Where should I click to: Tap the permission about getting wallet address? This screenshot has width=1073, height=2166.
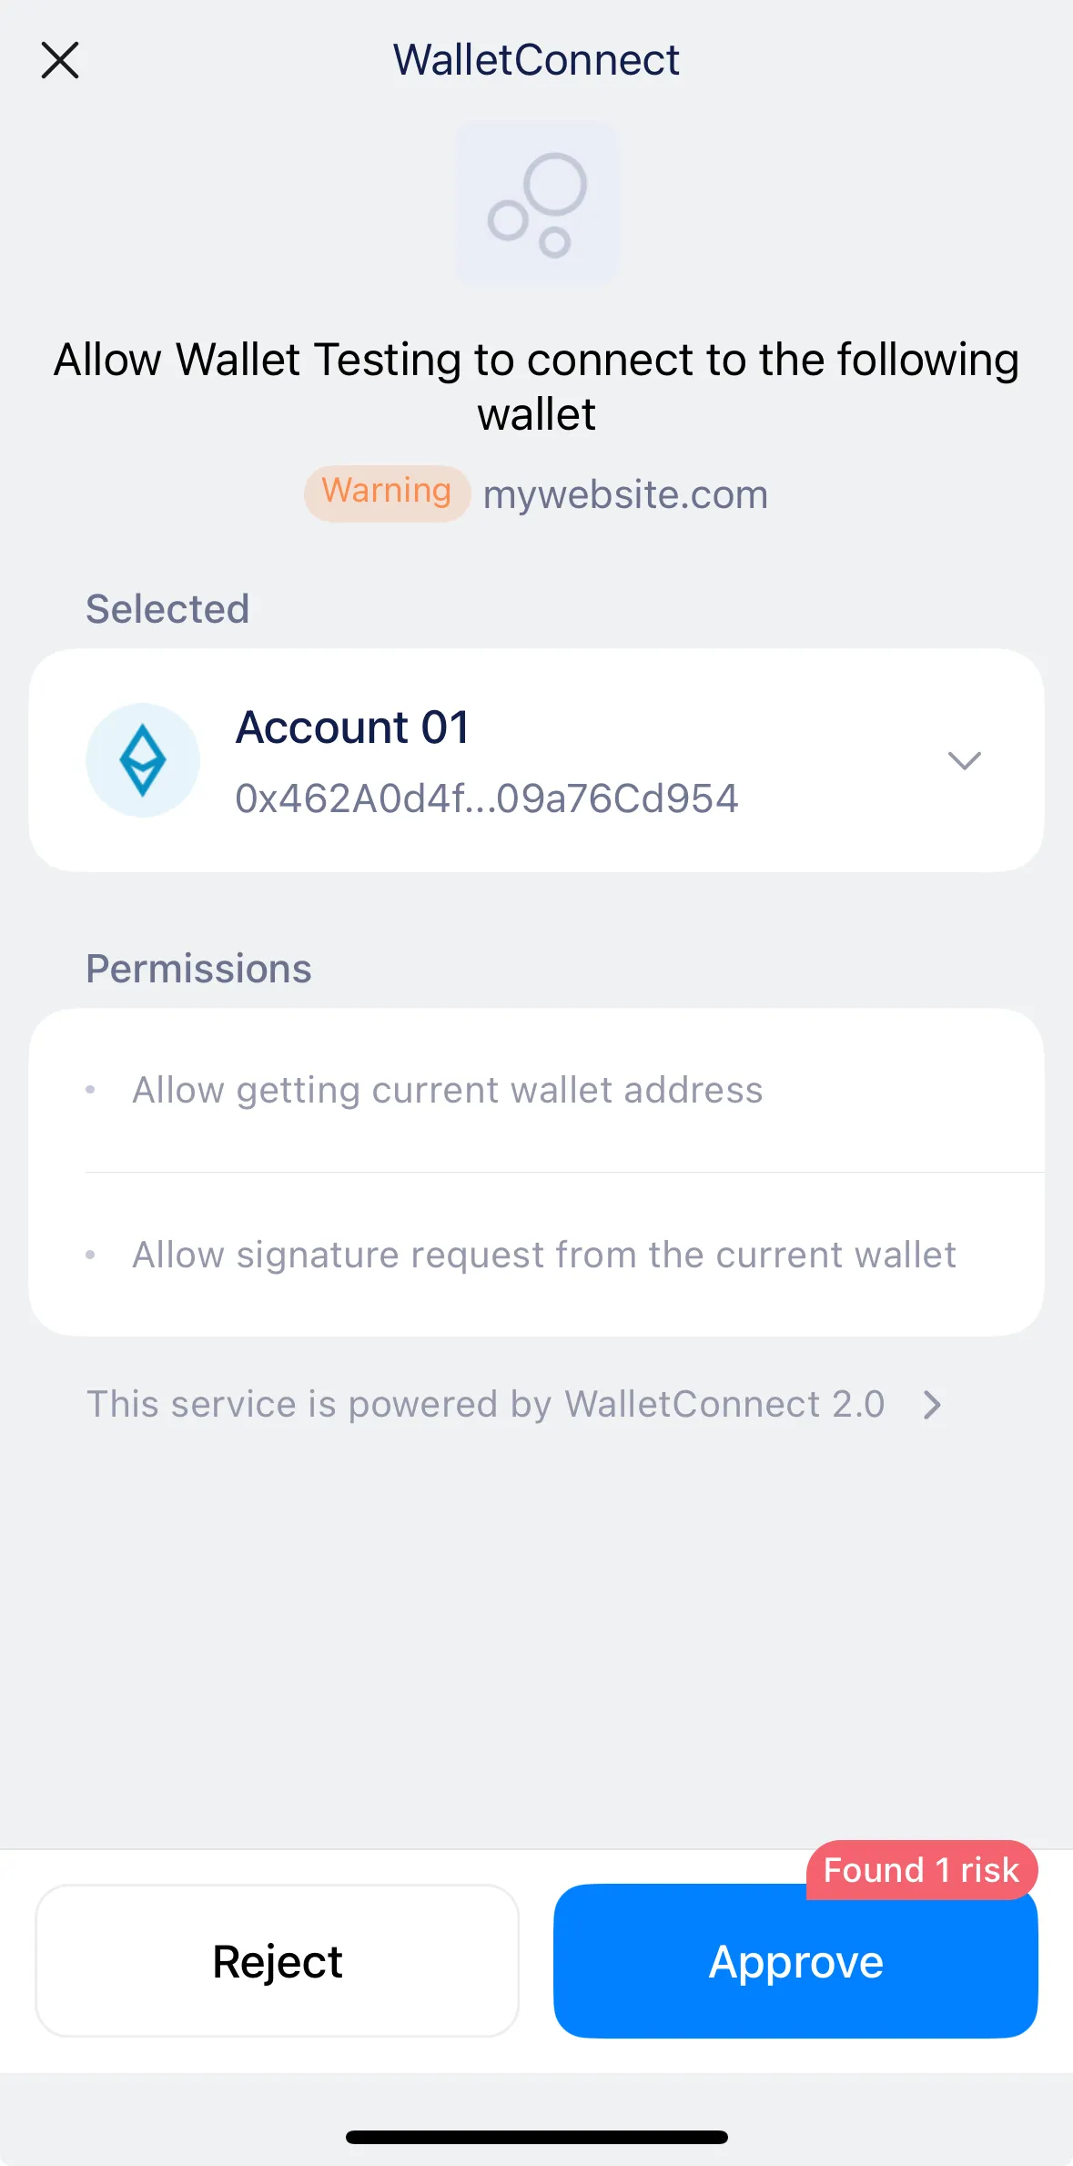(x=449, y=1090)
